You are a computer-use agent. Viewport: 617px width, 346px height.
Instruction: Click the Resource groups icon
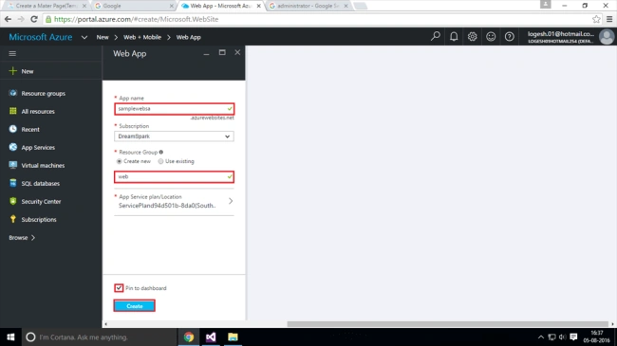[13, 93]
